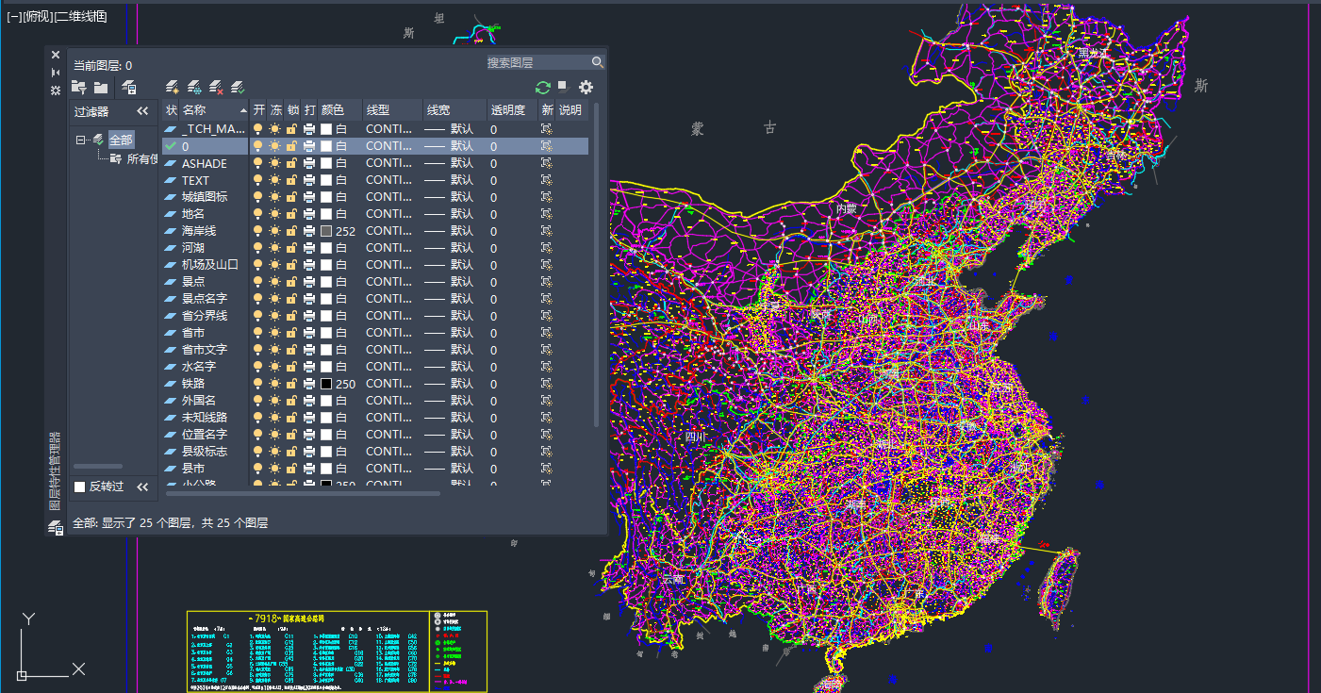Screen dimensions: 1321x693
Task: Click the 线型 column header
Action: point(378,110)
